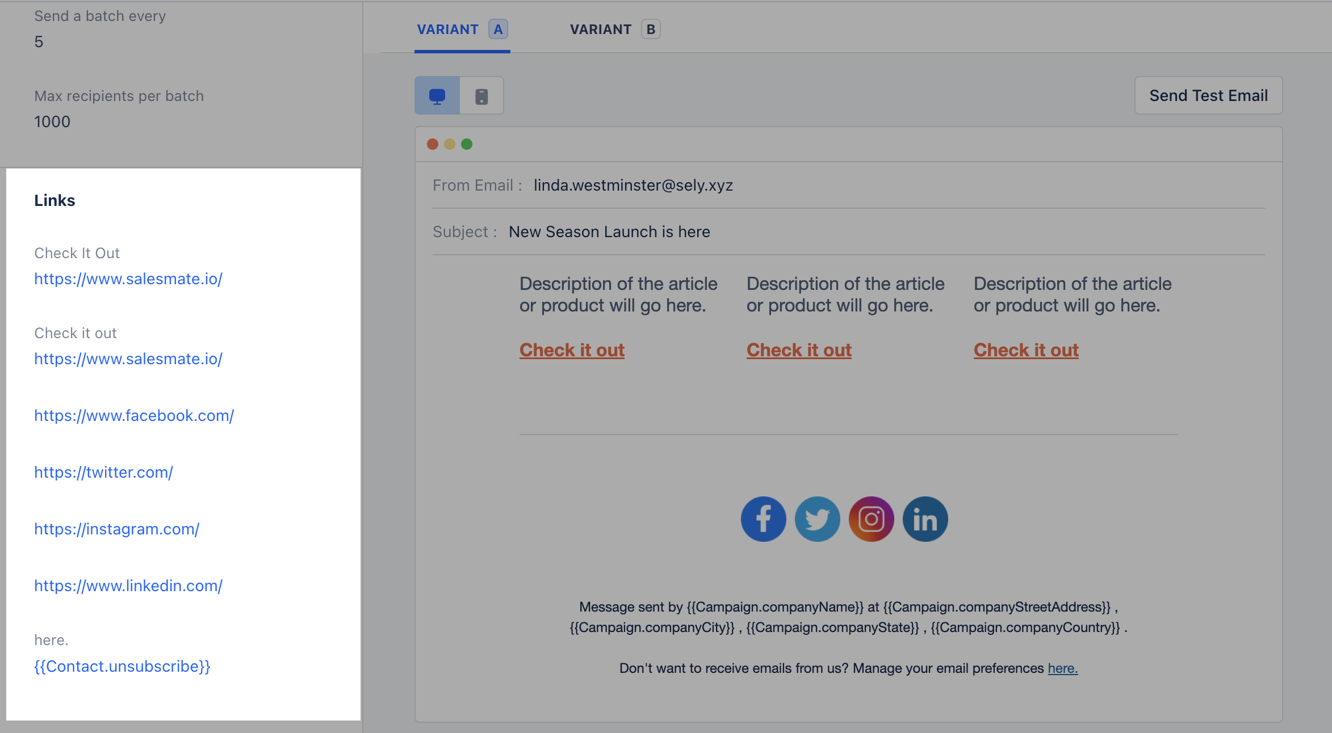Open the facebook.com link in the Links panel

coord(134,415)
